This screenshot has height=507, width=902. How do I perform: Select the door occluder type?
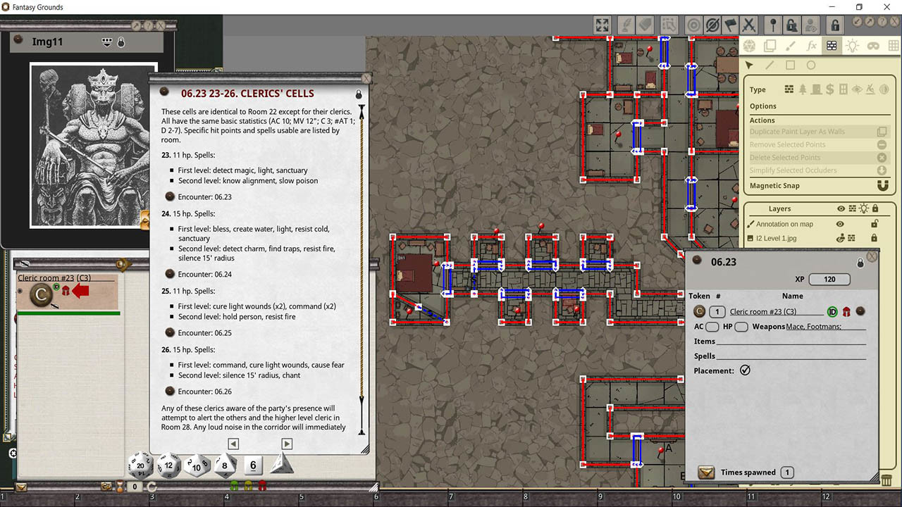[816, 89]
